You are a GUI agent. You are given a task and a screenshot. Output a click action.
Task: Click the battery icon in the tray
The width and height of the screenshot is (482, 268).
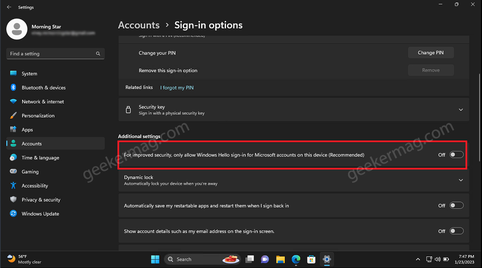click(x=446, y=259)
